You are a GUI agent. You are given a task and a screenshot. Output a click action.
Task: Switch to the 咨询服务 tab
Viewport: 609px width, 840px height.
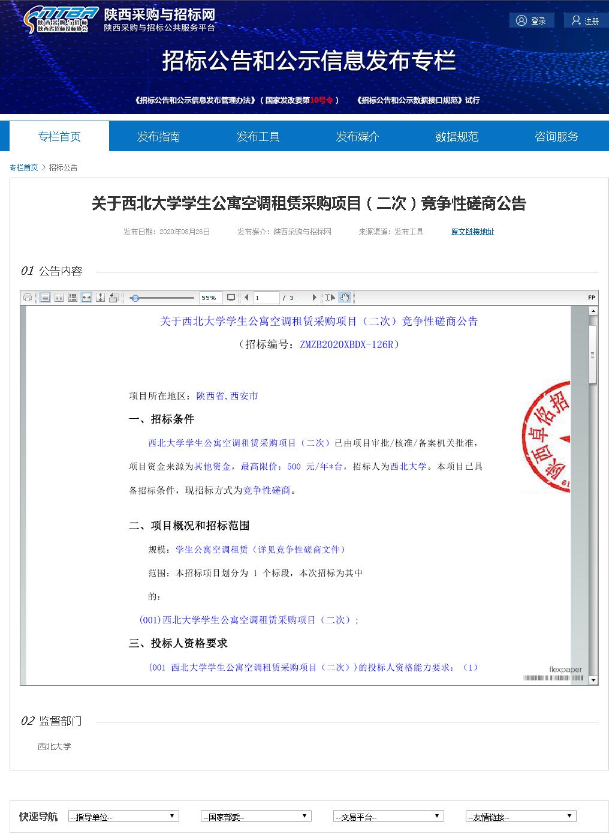(x=556, y=137)
